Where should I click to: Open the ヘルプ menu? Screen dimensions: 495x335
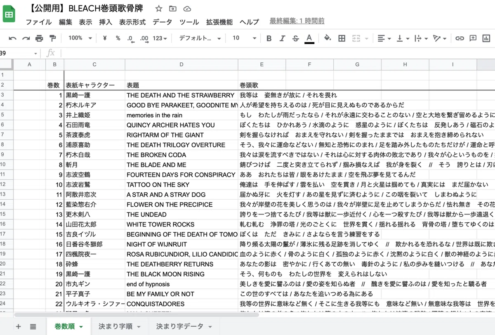point(250,22)
